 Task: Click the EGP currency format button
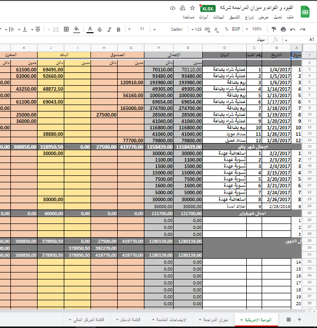(x=236, y=29)
